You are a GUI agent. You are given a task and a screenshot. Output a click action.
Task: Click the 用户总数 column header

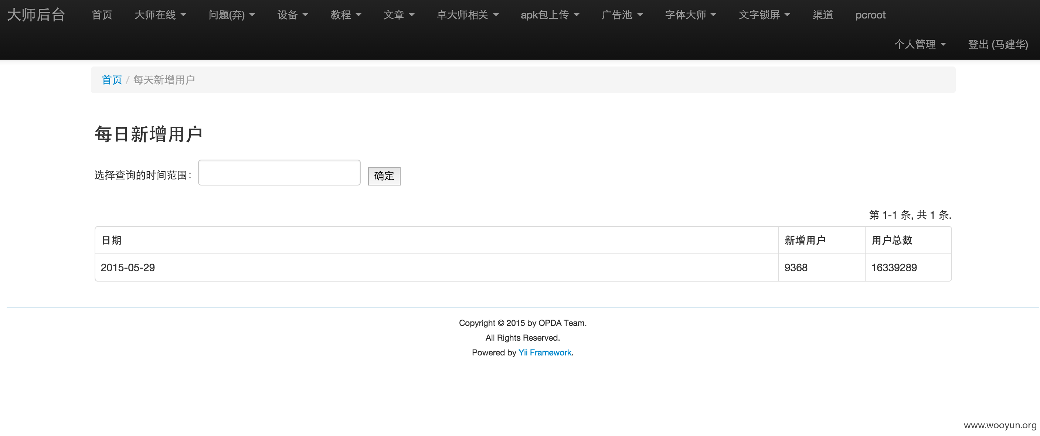908,240
